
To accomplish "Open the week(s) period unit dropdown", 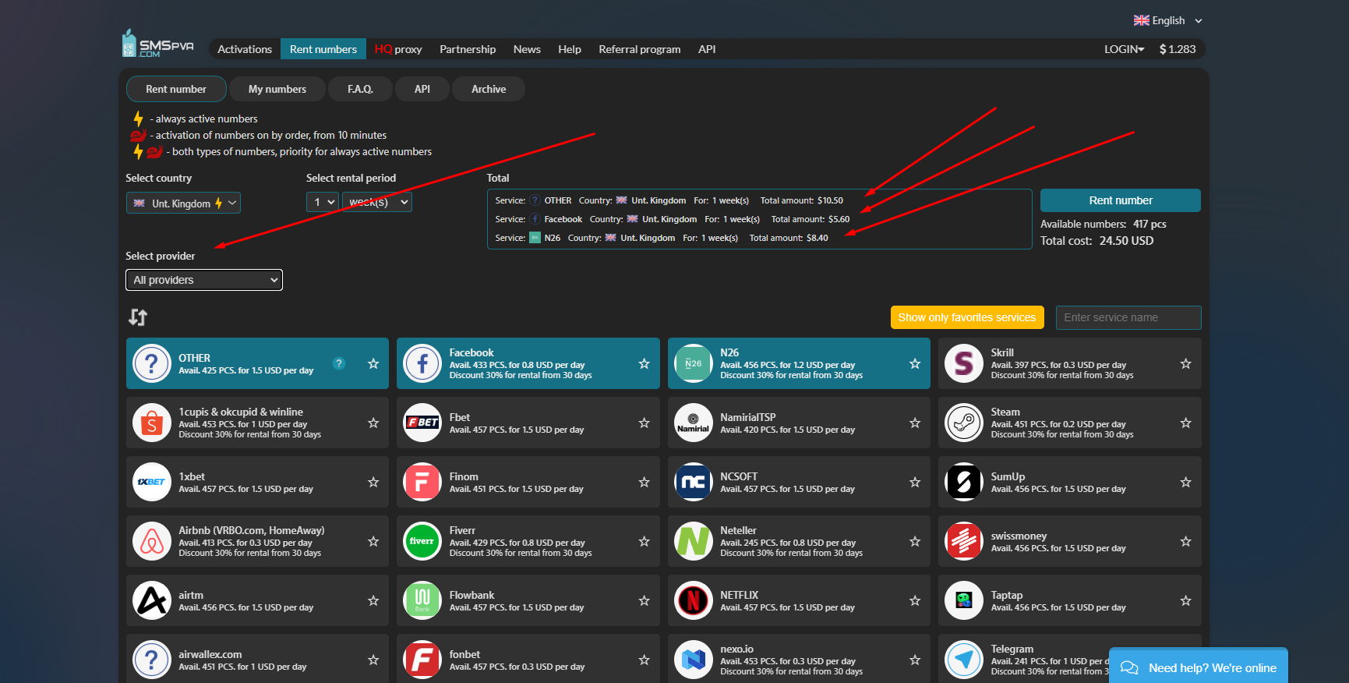I will [x=377, y=202].
